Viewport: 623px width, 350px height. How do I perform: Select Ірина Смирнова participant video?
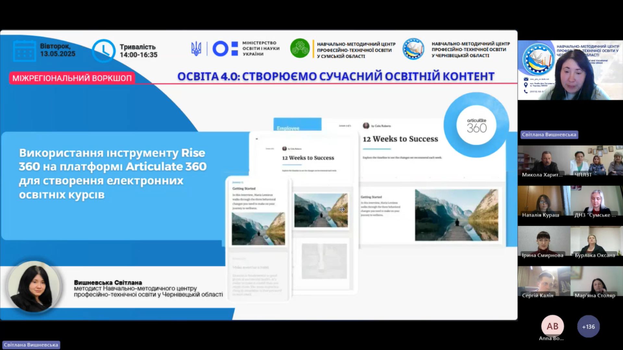[x=544, y=241]
